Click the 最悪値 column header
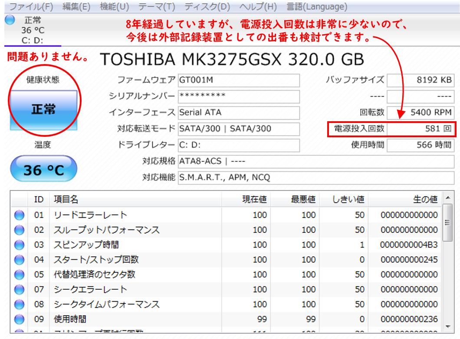This screenshot has height=339, width=460. point(295,199)
